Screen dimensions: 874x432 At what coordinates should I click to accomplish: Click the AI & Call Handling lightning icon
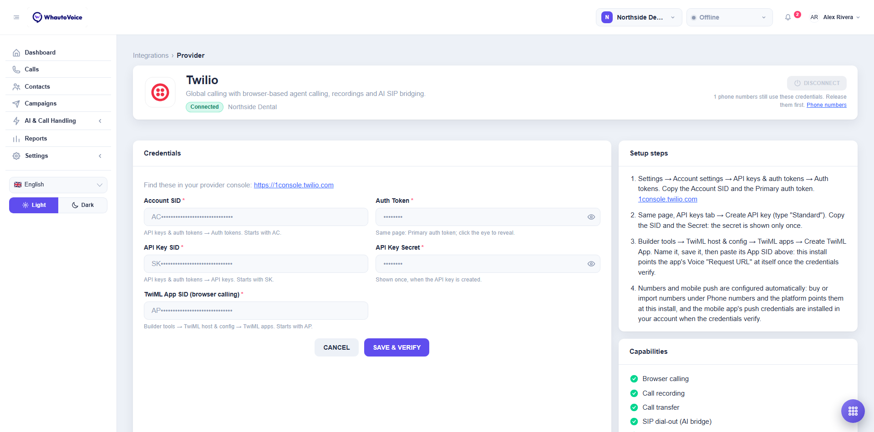pos(16,121)
